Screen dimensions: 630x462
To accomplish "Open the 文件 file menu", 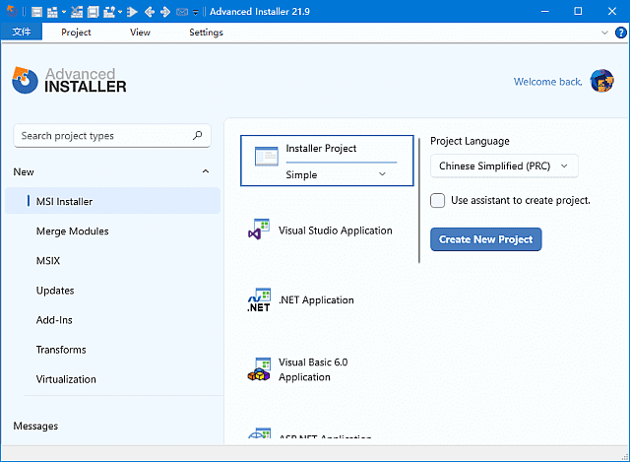I will coord(22,32).
